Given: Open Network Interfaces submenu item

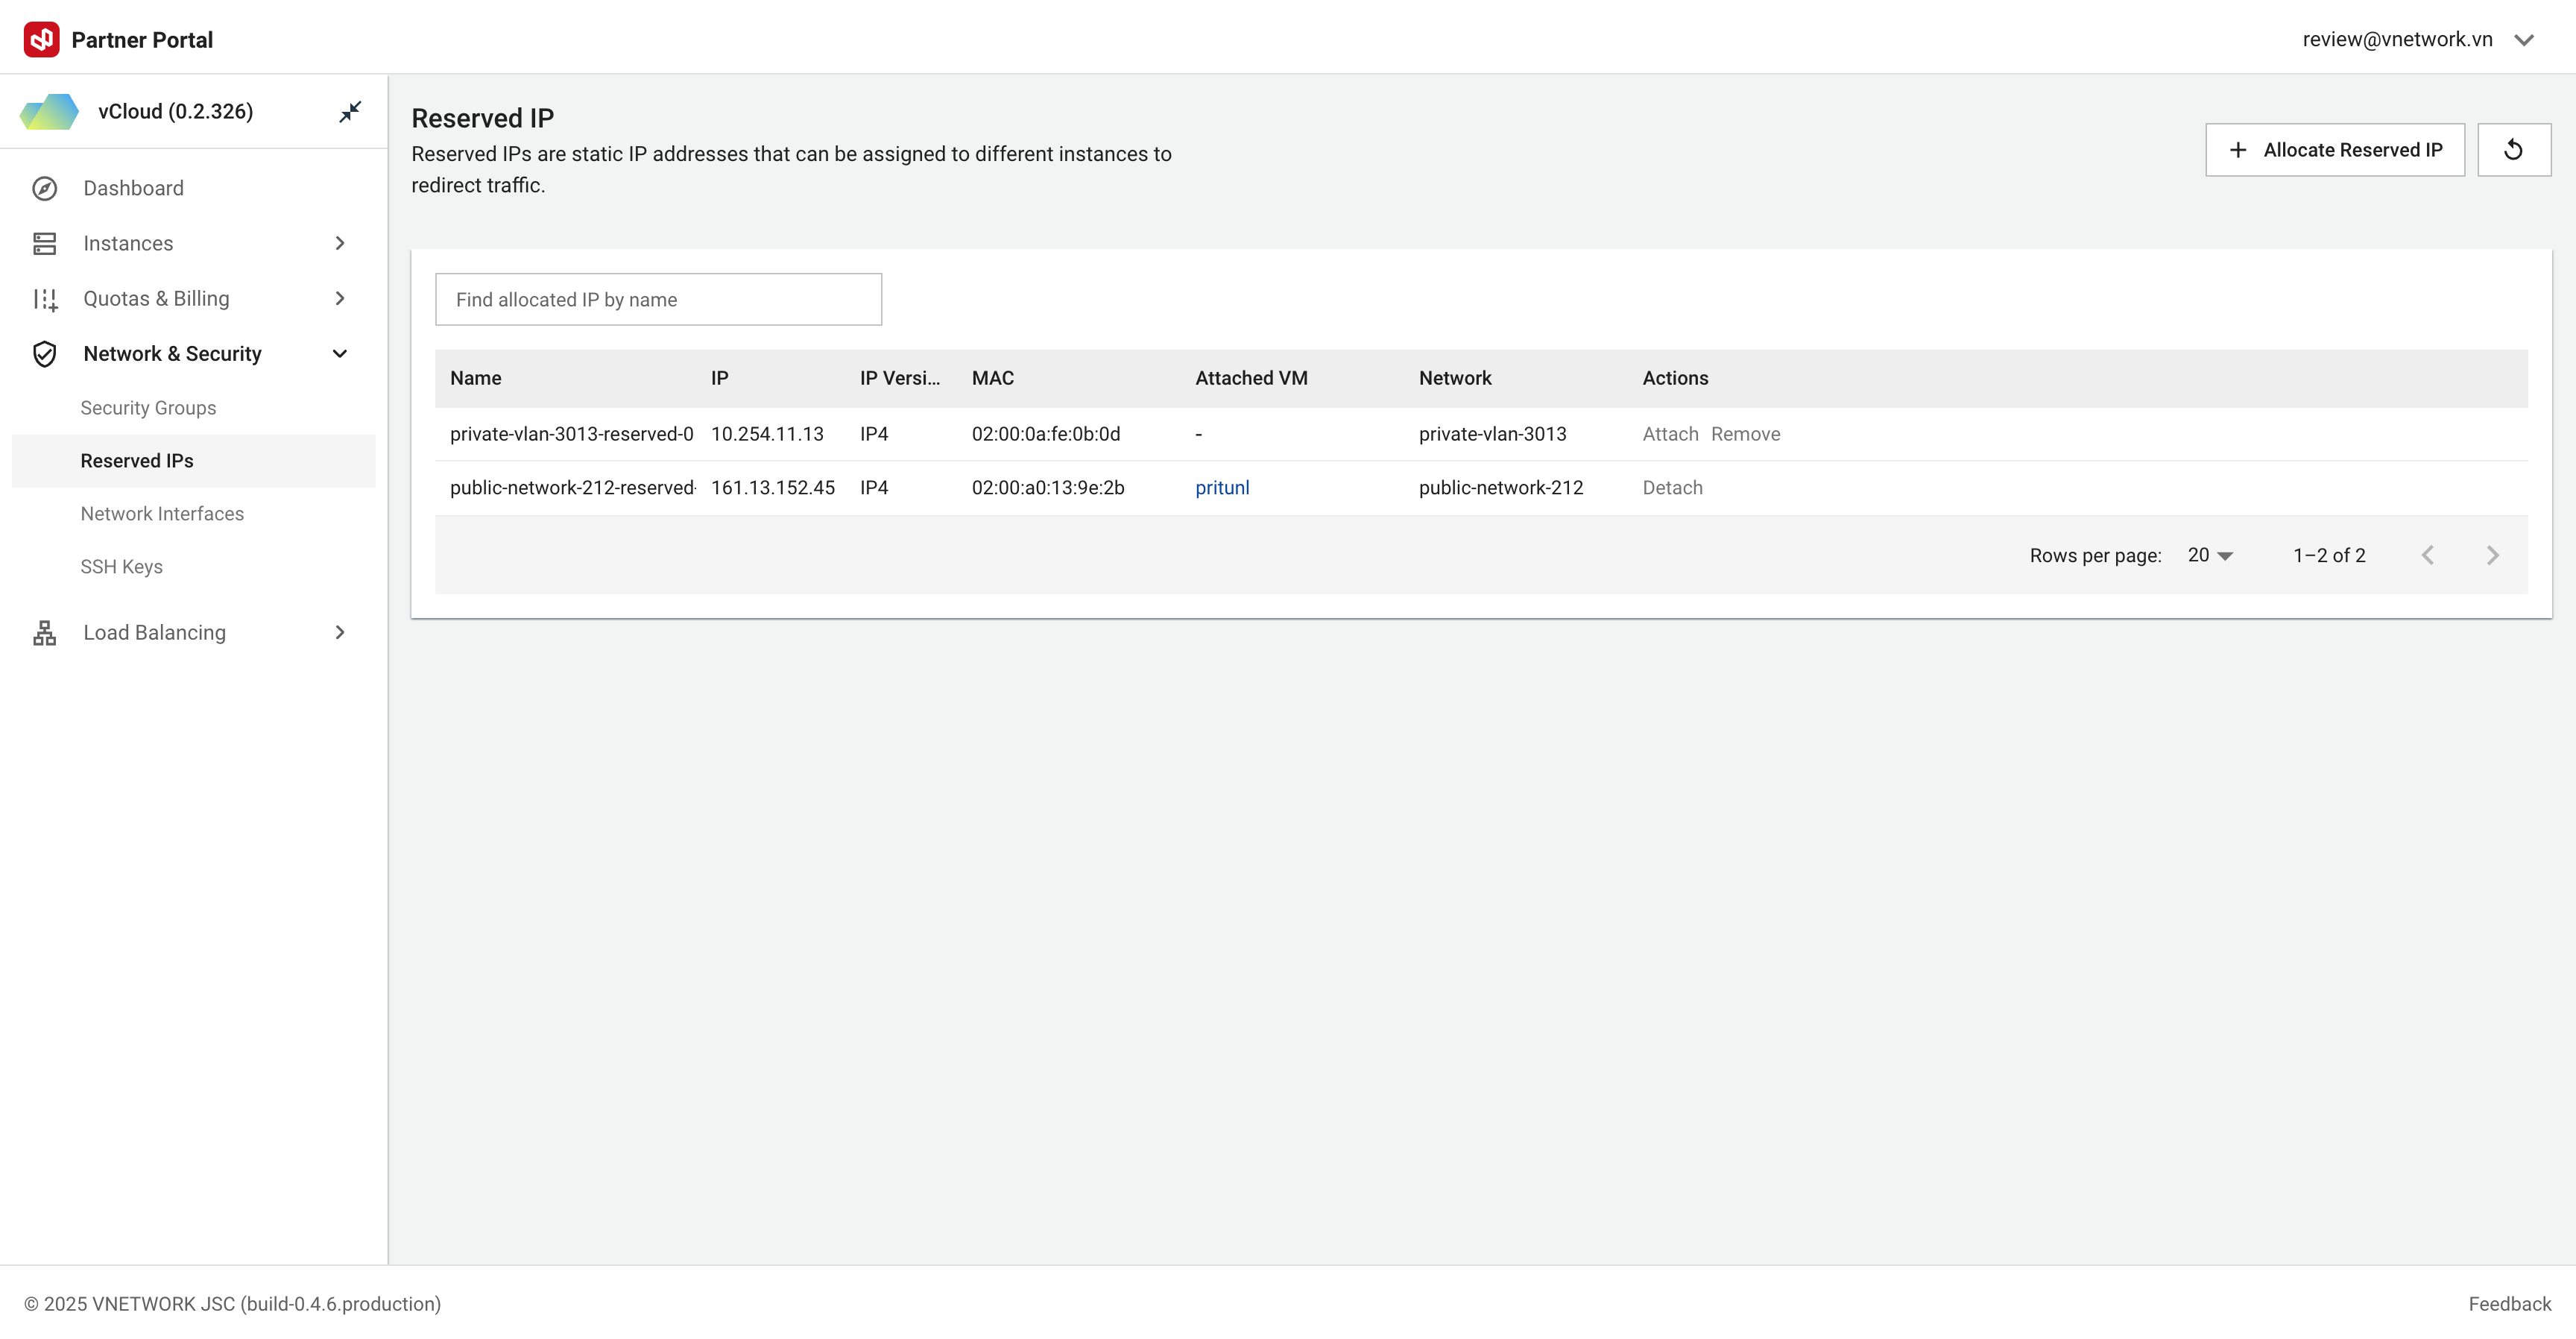Looking at the screenshot, I should pyautogui.click(x=194, y=514).
